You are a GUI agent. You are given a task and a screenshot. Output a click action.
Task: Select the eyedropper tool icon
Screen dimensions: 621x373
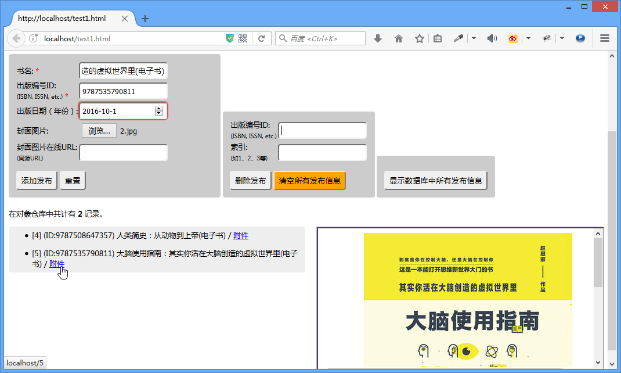pos(458,38)
